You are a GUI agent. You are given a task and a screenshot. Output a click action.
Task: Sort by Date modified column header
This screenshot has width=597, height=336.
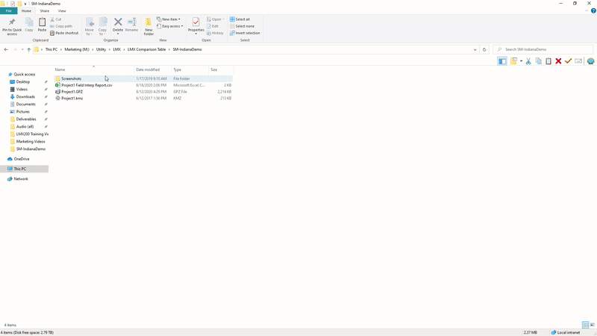[x=153, y=69]
